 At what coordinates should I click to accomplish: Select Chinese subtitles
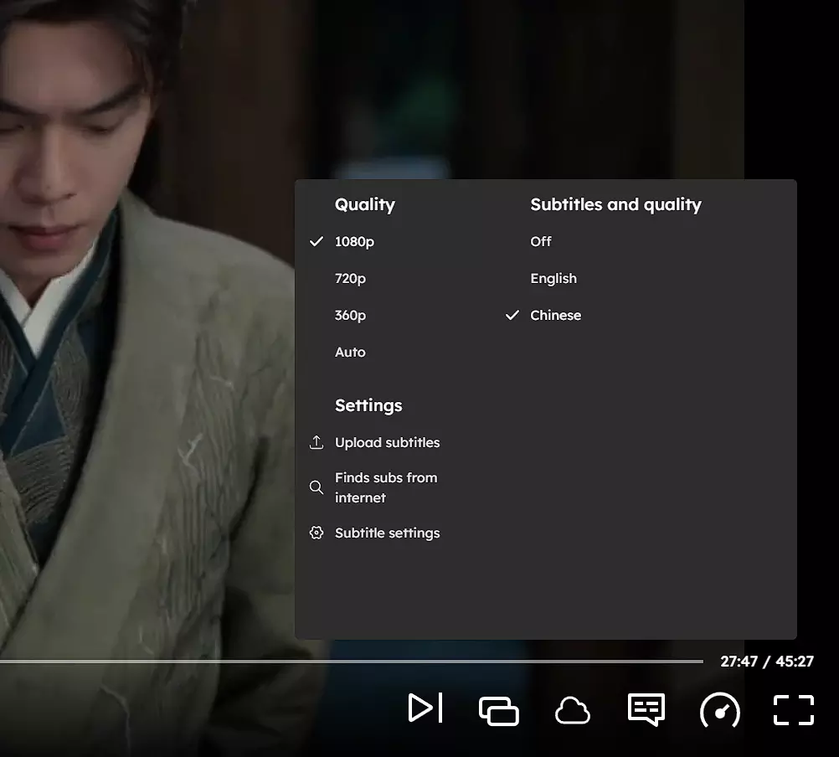[x=555, y=315]
